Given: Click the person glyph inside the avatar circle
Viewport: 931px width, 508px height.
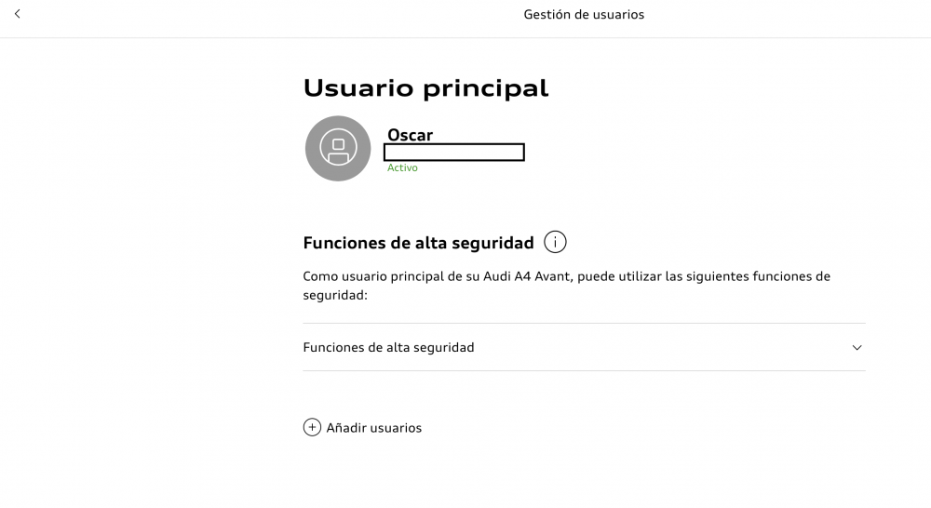Looking at the screenshot, I should coord(338,148).
